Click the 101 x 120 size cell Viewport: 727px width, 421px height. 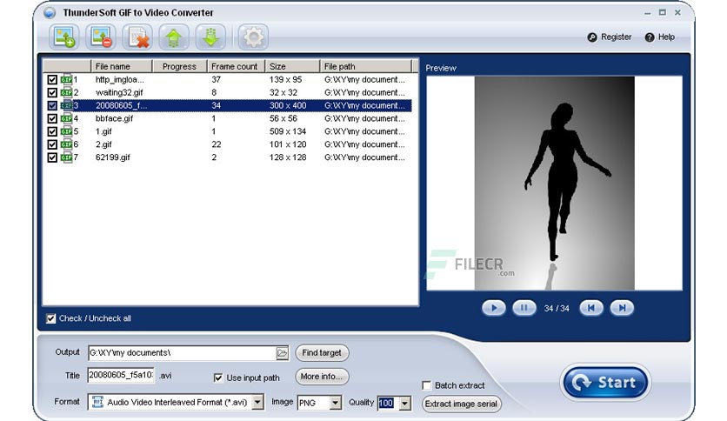coord(288,144)
